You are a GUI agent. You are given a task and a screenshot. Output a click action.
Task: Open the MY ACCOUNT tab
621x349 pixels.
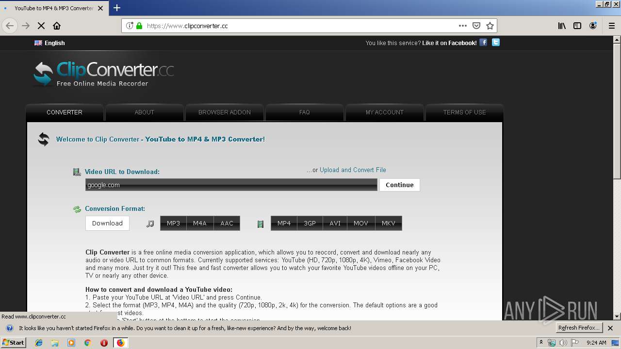click(385, 112)
